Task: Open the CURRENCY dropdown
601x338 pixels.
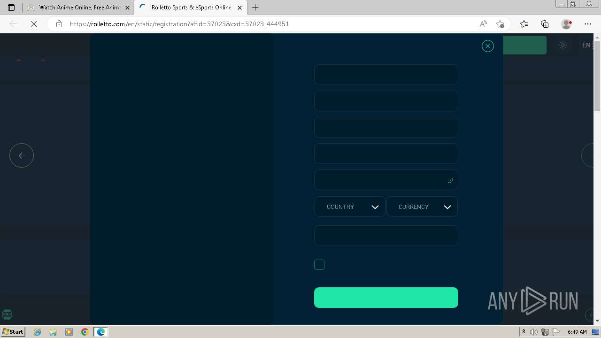Action: pos(422,207)
